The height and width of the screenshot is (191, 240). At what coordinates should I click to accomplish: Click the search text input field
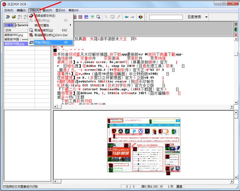(166, 17)
